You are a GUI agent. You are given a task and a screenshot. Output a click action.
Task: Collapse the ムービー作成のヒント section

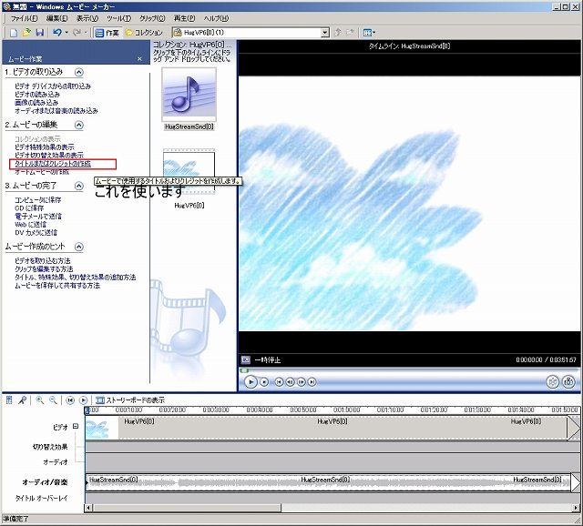click(x=79, y=247)
